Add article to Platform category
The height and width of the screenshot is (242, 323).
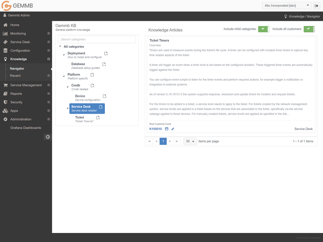92,75
